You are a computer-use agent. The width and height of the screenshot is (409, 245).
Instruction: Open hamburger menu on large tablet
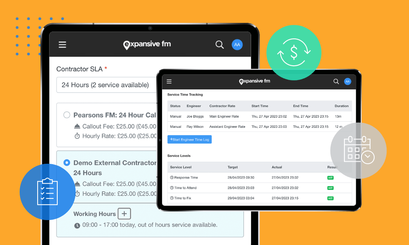[62, 45]
